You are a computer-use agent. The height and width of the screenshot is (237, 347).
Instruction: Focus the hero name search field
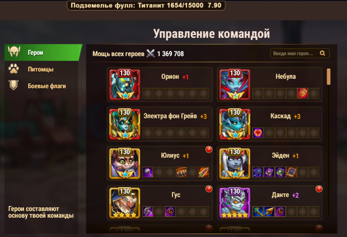pyautogui.click(x=300, y=53)
